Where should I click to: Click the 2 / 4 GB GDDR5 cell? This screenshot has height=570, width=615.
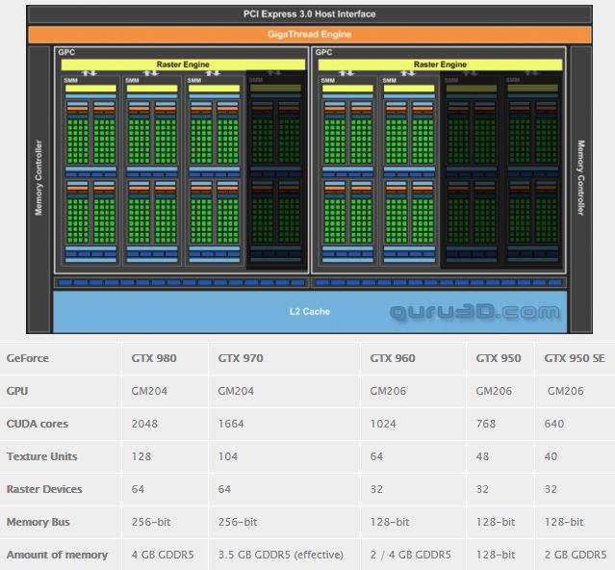point(411,555)
